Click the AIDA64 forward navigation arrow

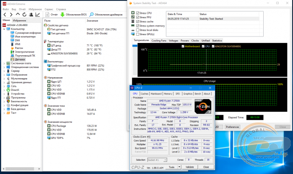pos(11,15)
